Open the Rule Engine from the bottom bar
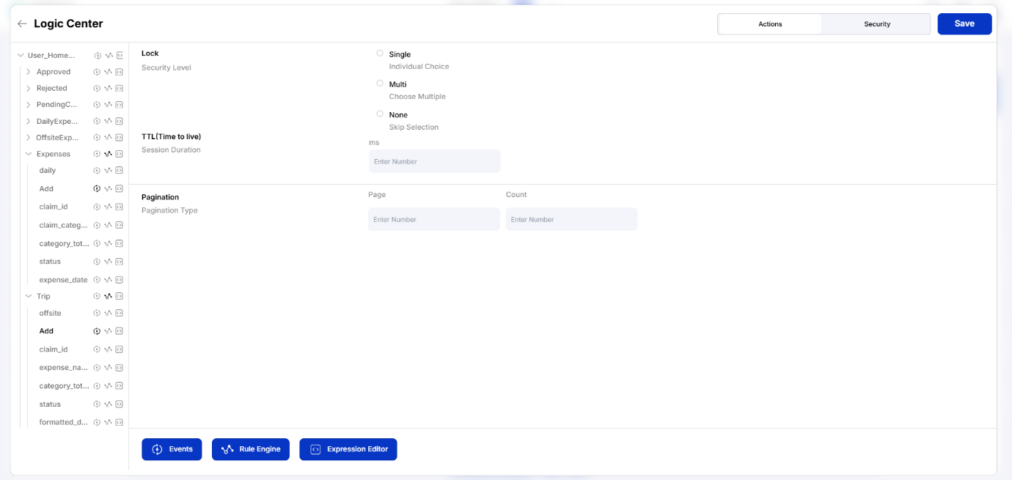Viewport: 1012px width, 480px height. click(x=250, y=449)
